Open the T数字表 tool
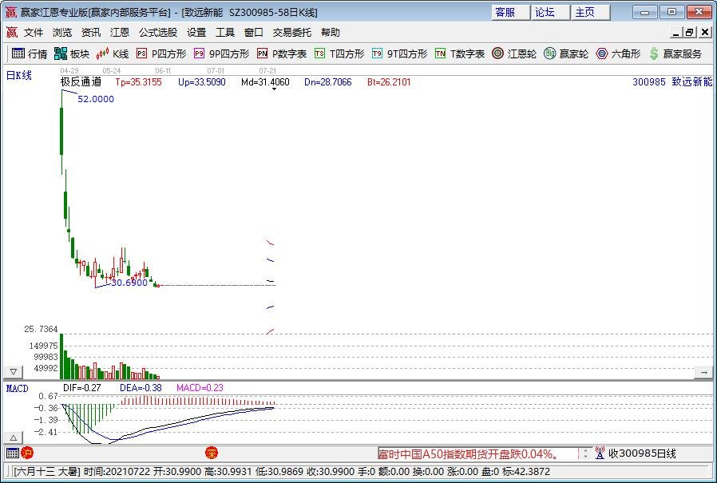 pos(460,54)
